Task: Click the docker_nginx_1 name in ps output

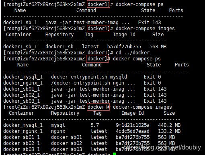Action: point(23,83)
